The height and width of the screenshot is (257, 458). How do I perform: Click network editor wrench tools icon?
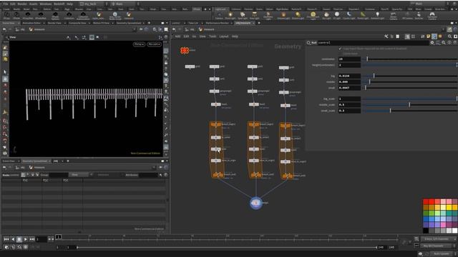coord(386,36)
